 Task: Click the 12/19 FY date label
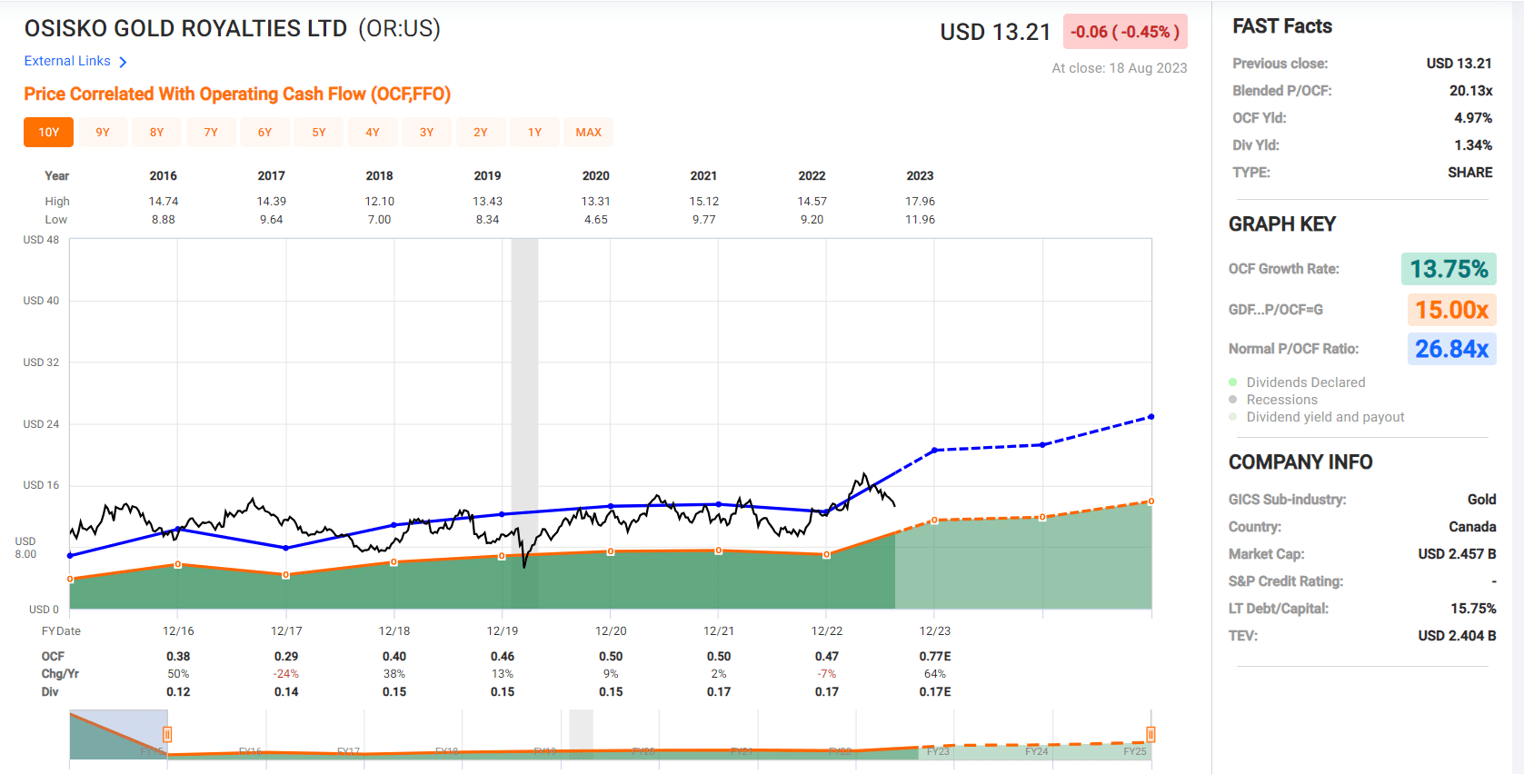coord(503,630)
